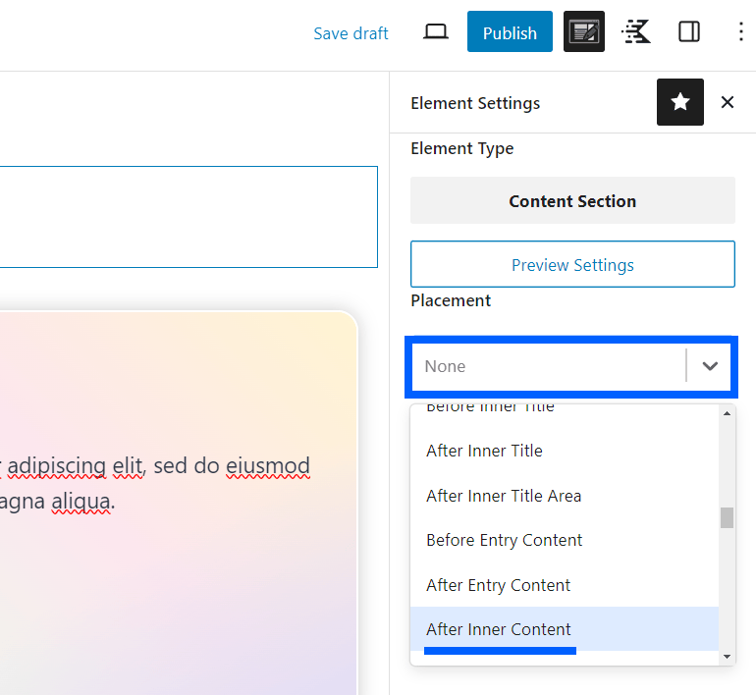The image size is (756, 695).
Task: Open the three-dot Options menu
Action: click(740, 32)
